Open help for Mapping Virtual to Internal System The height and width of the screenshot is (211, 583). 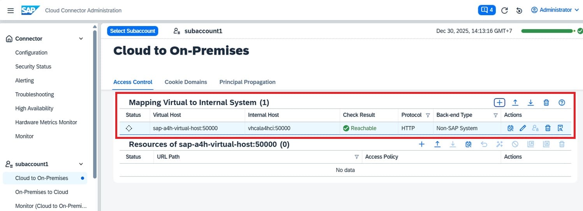click(x=562, y=102)
